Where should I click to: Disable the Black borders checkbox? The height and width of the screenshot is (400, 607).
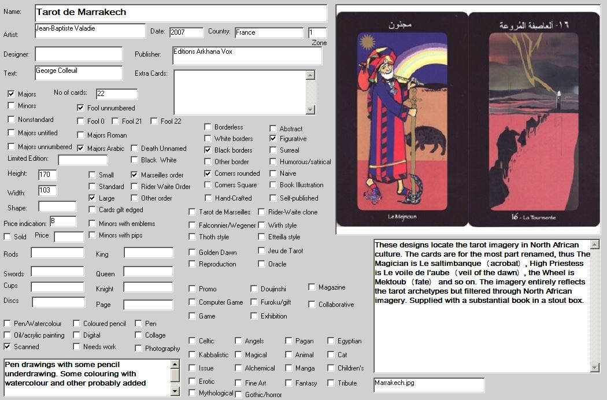(208, 150)
